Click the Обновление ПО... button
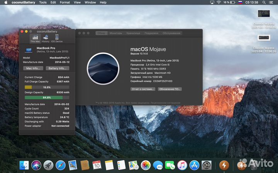Viewport: 278px width, 173px height. (170, 89)
